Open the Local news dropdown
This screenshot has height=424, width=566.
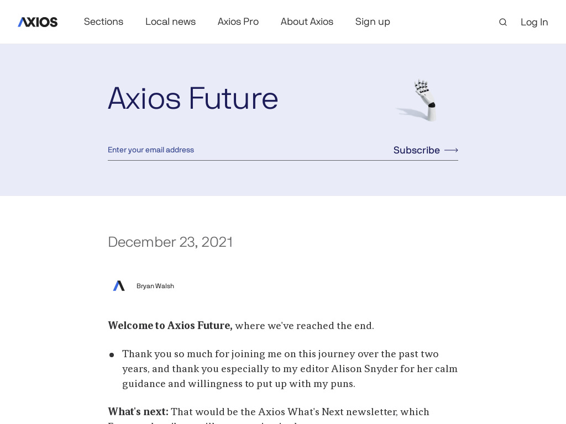coord(170,22)
